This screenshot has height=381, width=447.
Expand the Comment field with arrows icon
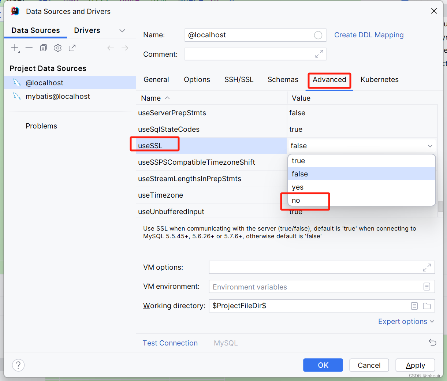click(319, 54)
